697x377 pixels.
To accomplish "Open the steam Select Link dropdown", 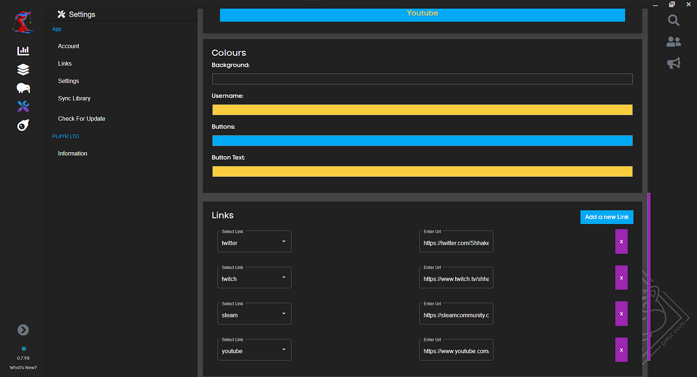I will click(x=254, y=314).
